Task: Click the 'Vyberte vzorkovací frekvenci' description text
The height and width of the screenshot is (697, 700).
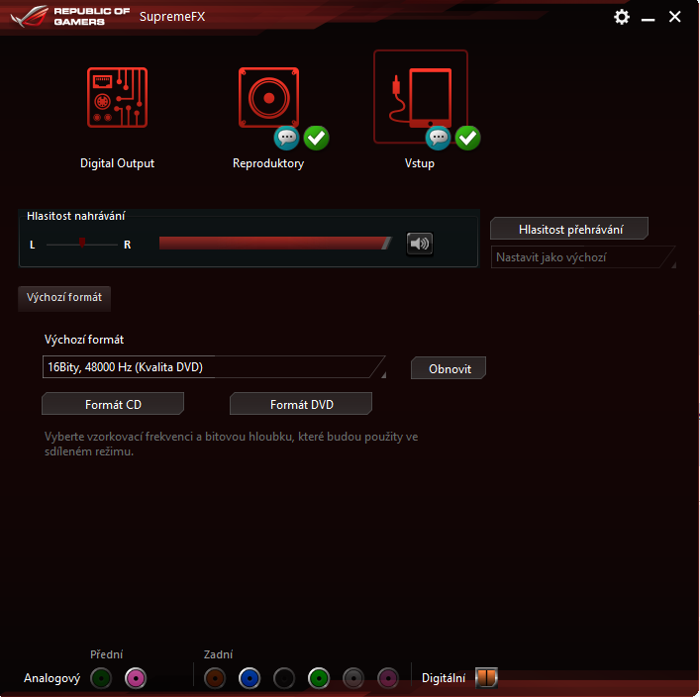Action: click(x=231, y=444)
